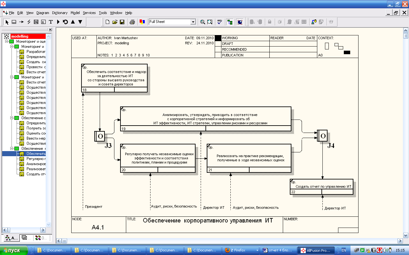409x255 pixels.
Task: Collapse the root Мониторинг и оце node
Action: 7,41
